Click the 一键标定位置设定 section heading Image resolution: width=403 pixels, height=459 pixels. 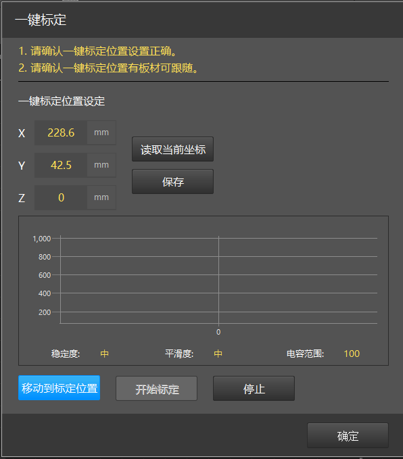(x=62, y=101)
